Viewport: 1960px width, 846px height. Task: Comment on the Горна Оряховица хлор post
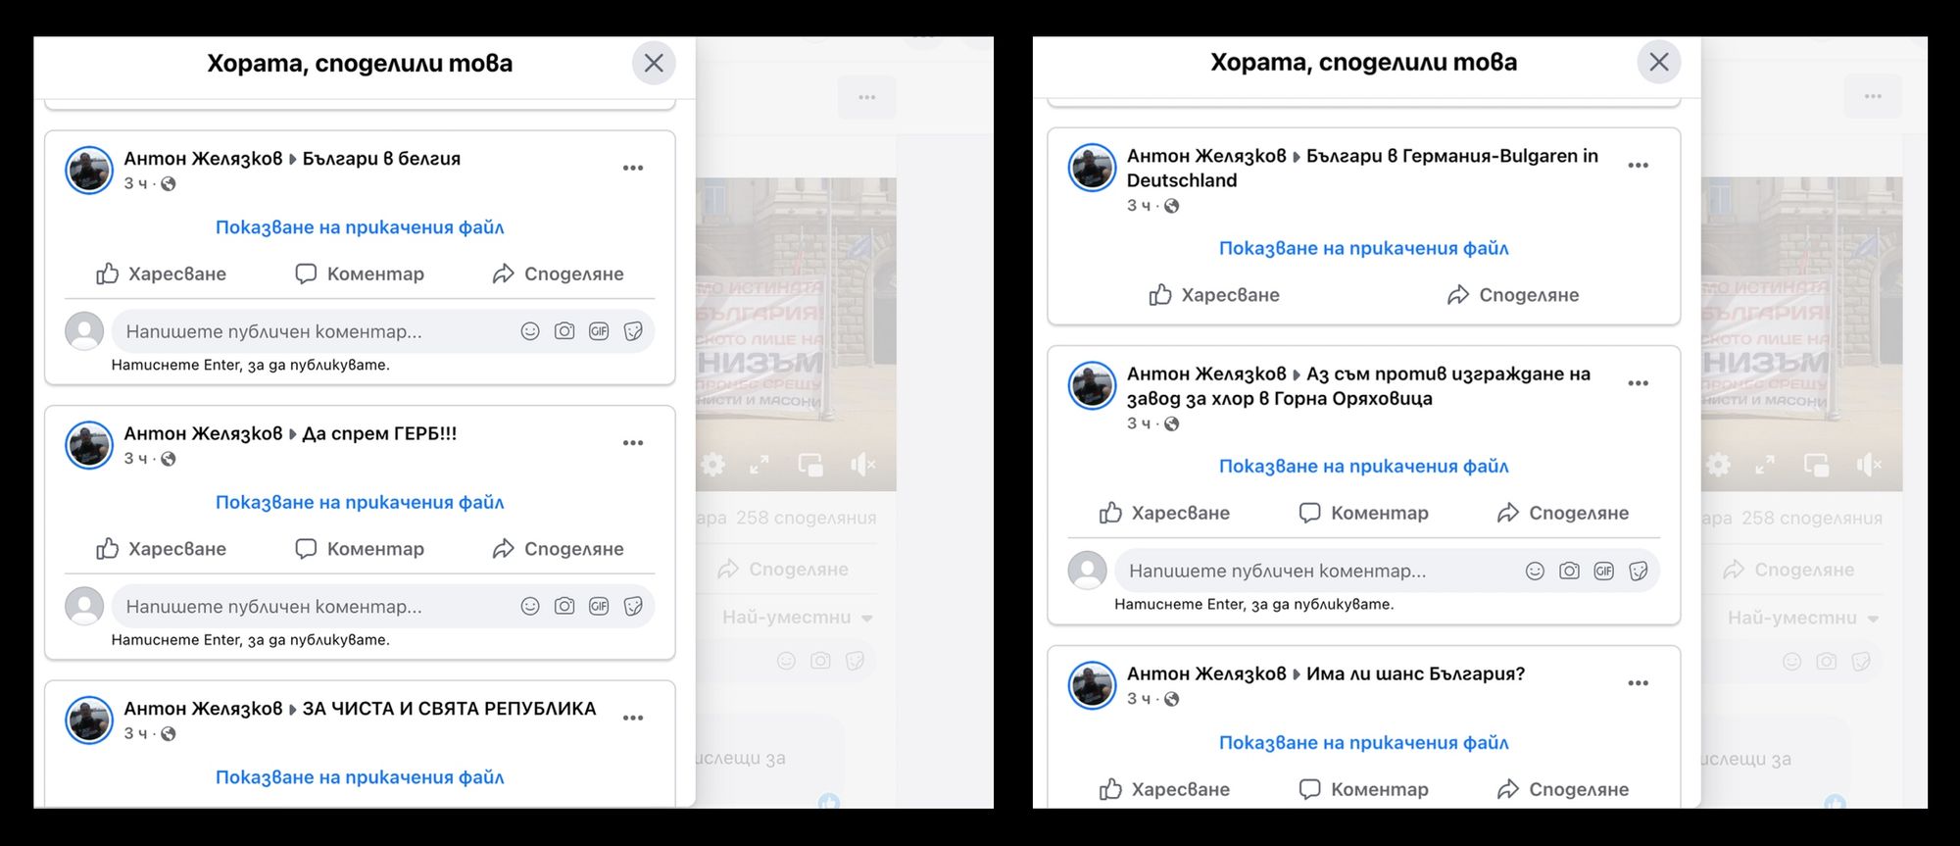click(1363, 513)
